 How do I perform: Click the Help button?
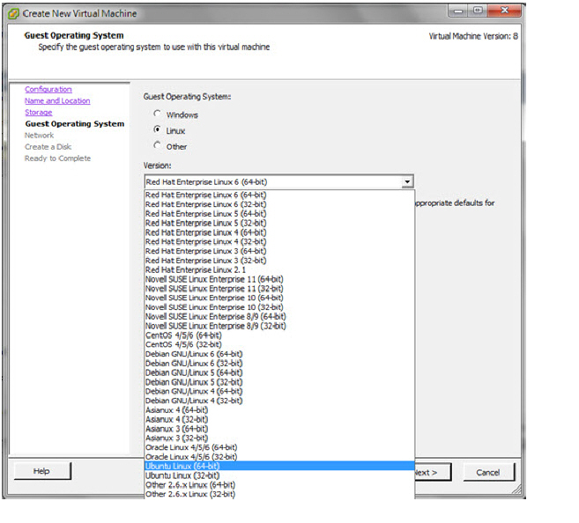(x=42, y=471)
